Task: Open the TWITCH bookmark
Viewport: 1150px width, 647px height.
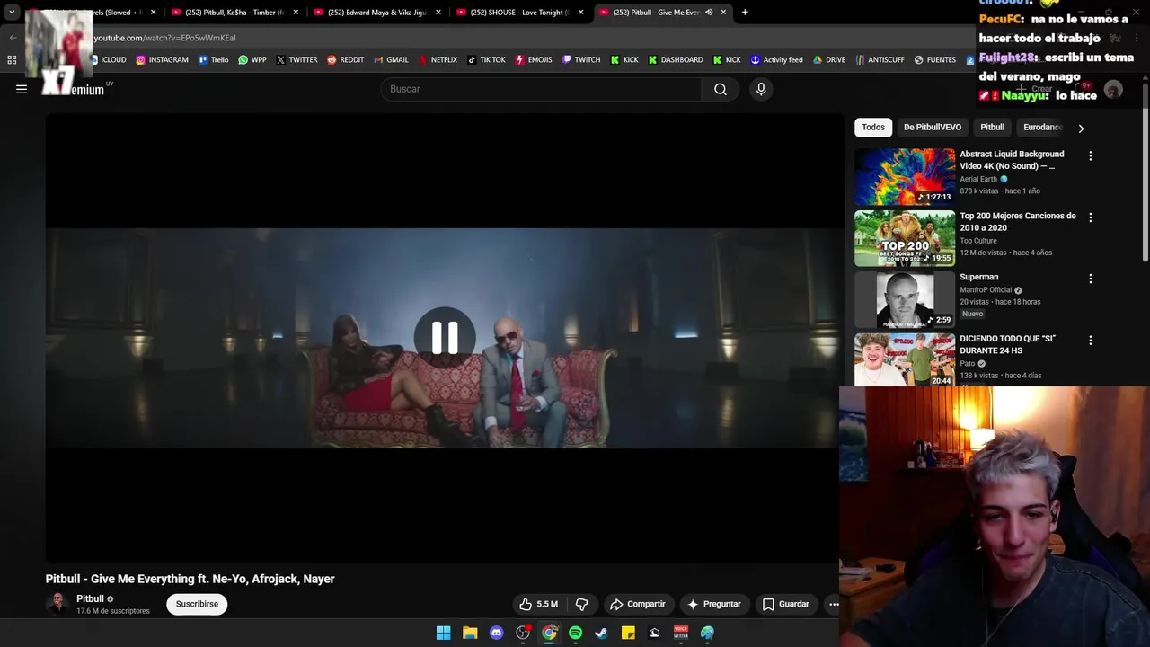Action: [581, 60]
